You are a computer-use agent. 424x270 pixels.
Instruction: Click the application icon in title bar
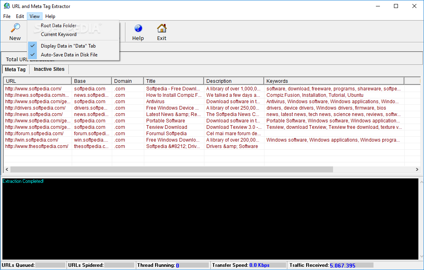[7, 6]
